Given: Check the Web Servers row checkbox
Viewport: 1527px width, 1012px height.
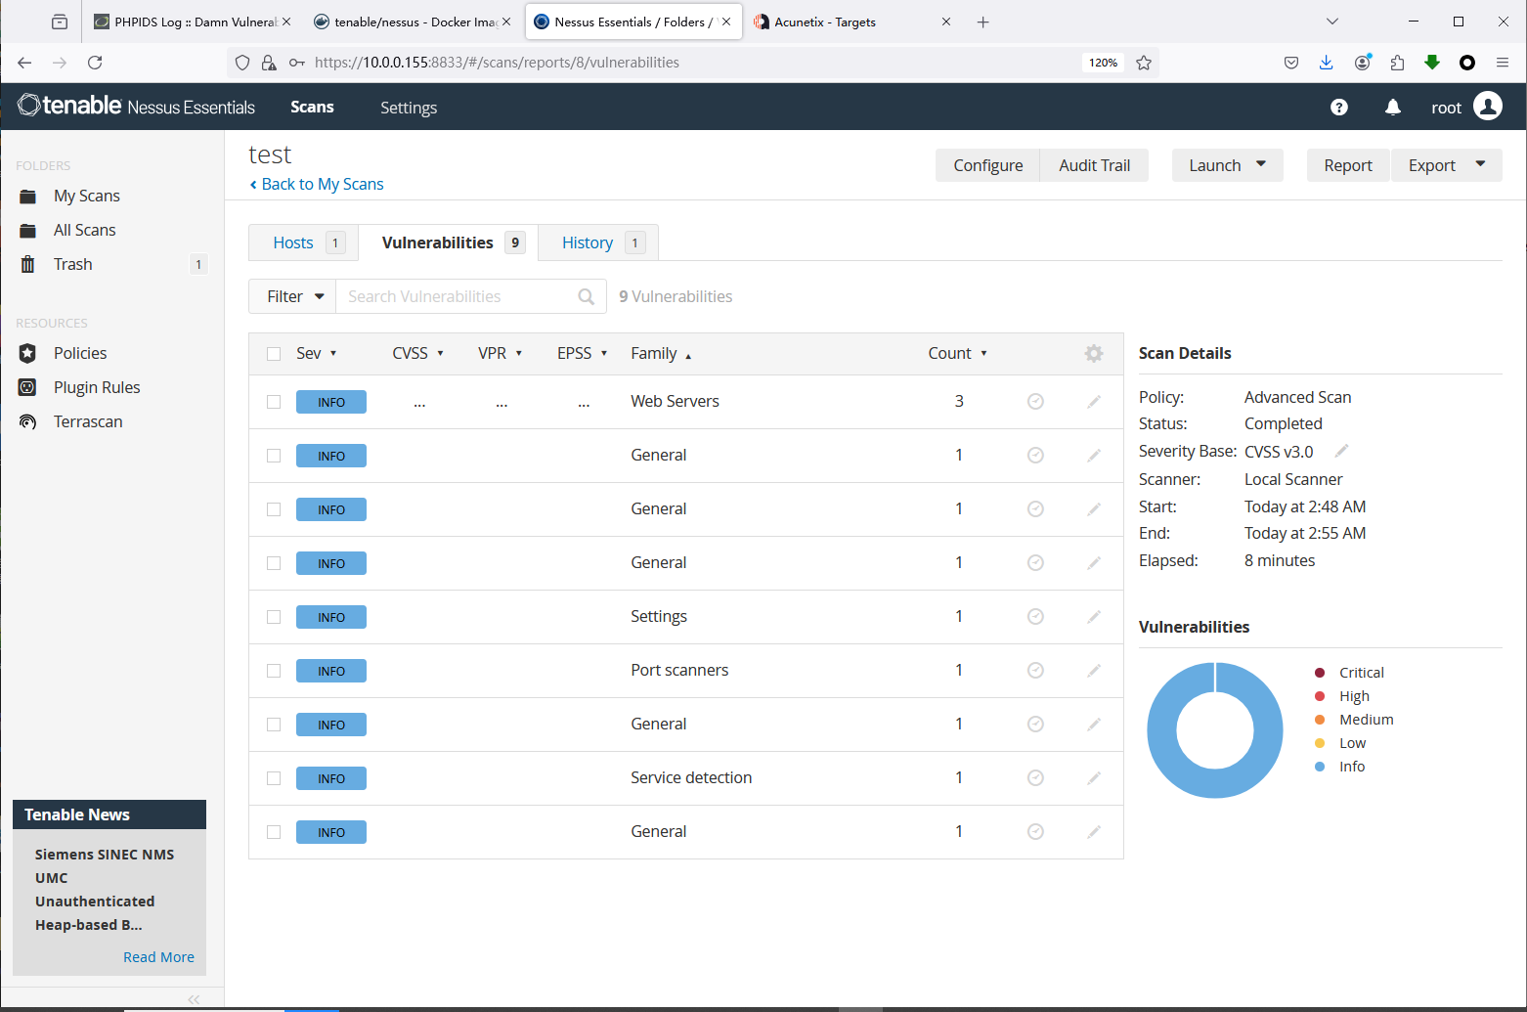Looking at the screenshot, I should click(x=274, y=402).
